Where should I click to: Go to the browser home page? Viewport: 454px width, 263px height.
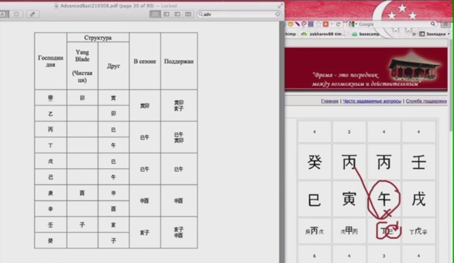(445, 24)
